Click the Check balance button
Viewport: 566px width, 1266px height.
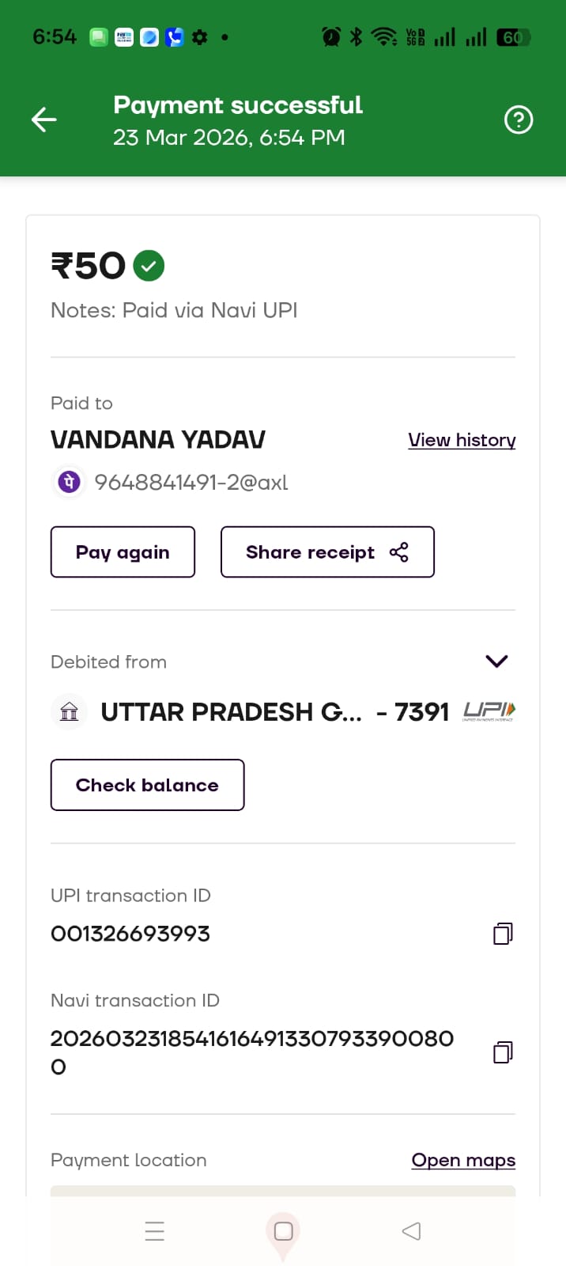[x=147, y=785]
